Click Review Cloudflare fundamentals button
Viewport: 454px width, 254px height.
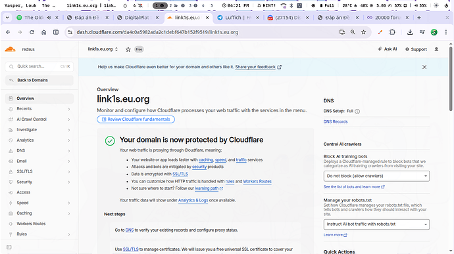(136, 119)
